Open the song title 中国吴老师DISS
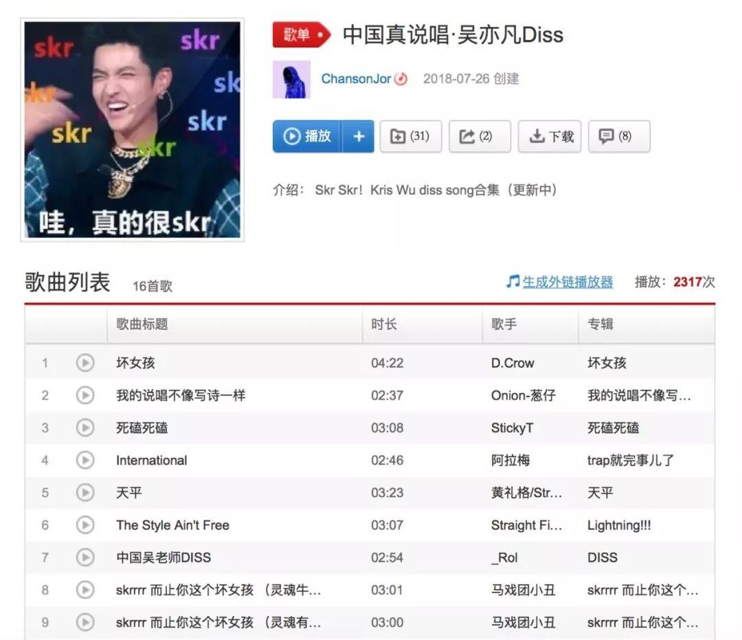Image resolution: width=742 pixels, height=640 pixels. click(164, 558)
